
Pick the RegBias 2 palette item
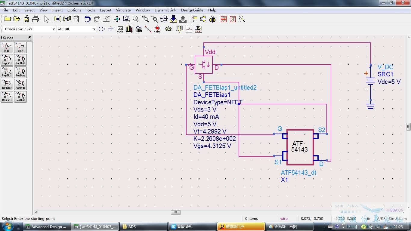click(x=20, y=85)
